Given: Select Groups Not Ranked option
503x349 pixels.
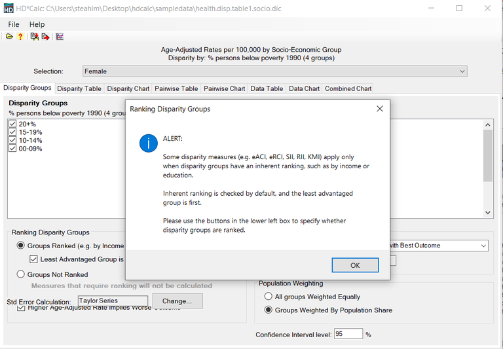Looking at the screenshot, I should pyautogui.click(x=22, y=274).
